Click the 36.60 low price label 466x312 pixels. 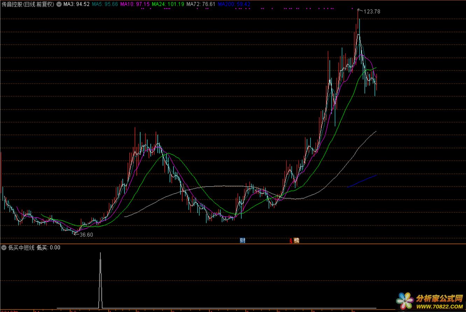(86, 235)
